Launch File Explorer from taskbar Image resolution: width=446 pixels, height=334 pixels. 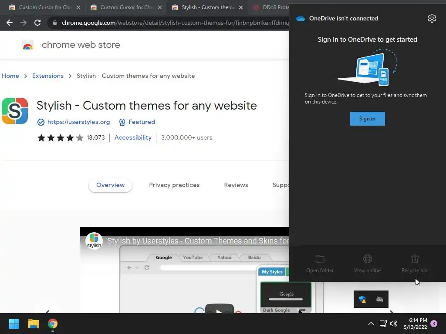coord(33,324)
